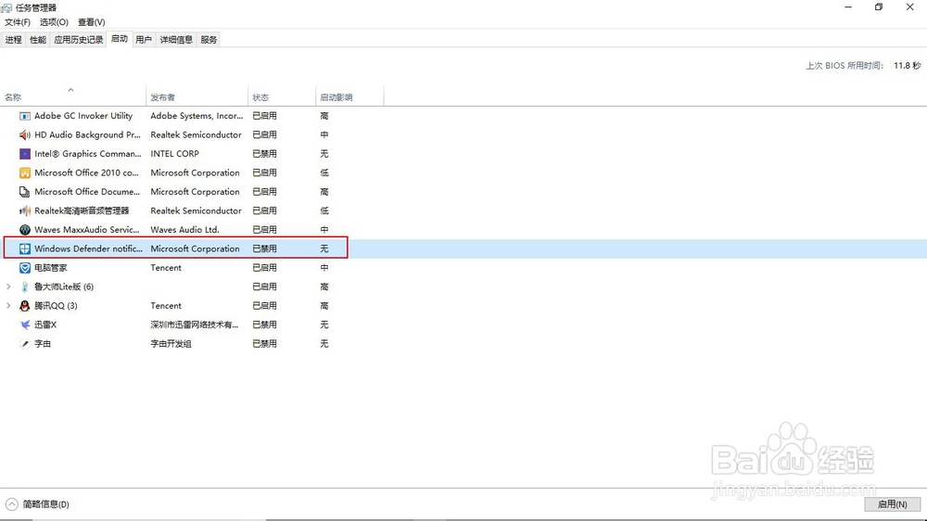
Task: Click the 鲁大师Lite版 icon
Action: click(25, 286)
